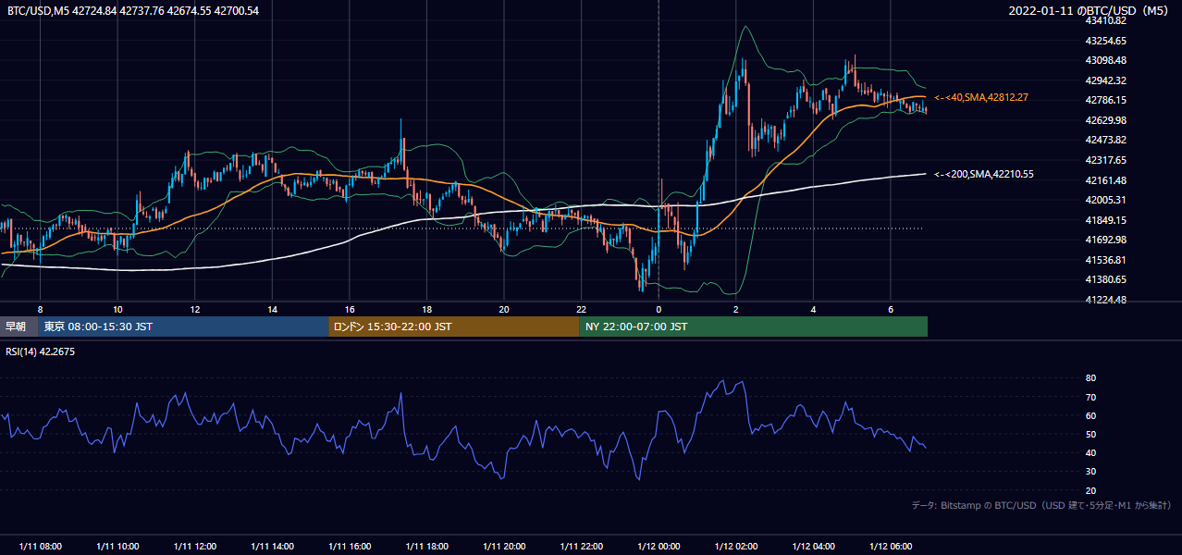Click the Bitstamp data source credit text

coord(1041,506)
